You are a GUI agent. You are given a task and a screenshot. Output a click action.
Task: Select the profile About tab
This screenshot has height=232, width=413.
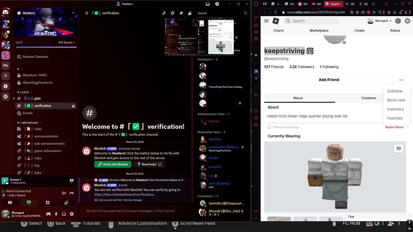[x=298, y=98]
